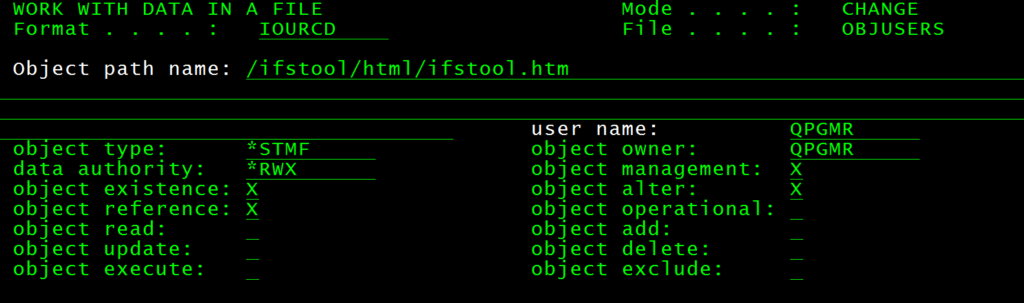This screenshot has height=303, width=1024.
Task: Click the Mode value CHANGE
Action: [880, 9]
